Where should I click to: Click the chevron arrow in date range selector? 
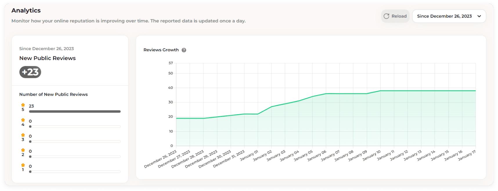click(479, 16)
